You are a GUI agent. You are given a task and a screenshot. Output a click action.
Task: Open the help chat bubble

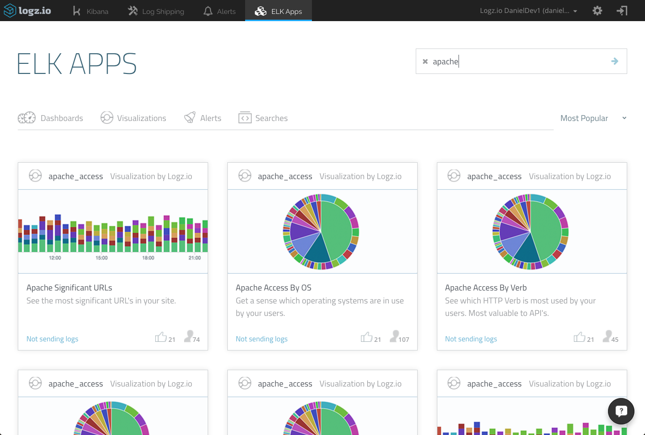pos(621,411)
